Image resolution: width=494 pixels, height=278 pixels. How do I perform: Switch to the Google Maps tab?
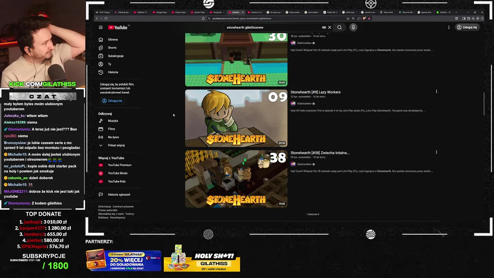[160, 12]
